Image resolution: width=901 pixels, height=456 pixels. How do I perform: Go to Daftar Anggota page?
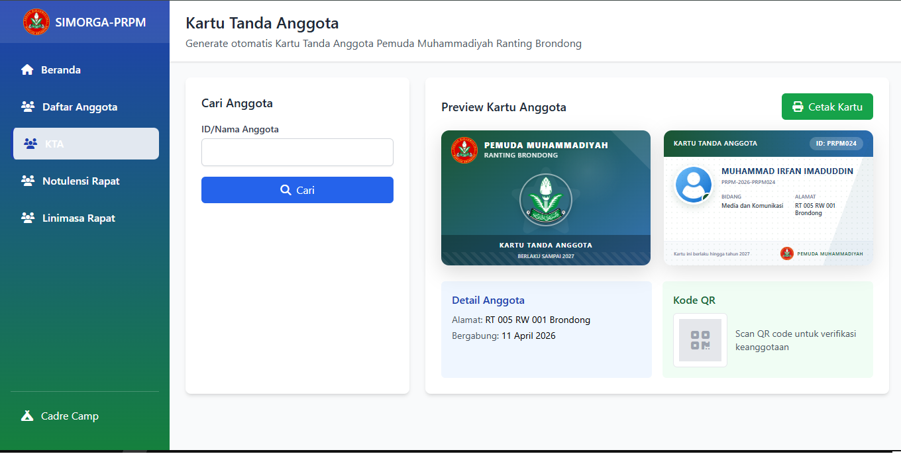[x=79, y=107]
